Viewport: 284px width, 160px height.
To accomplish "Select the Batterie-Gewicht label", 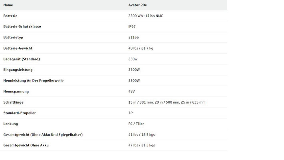I will tap(18, 48).
